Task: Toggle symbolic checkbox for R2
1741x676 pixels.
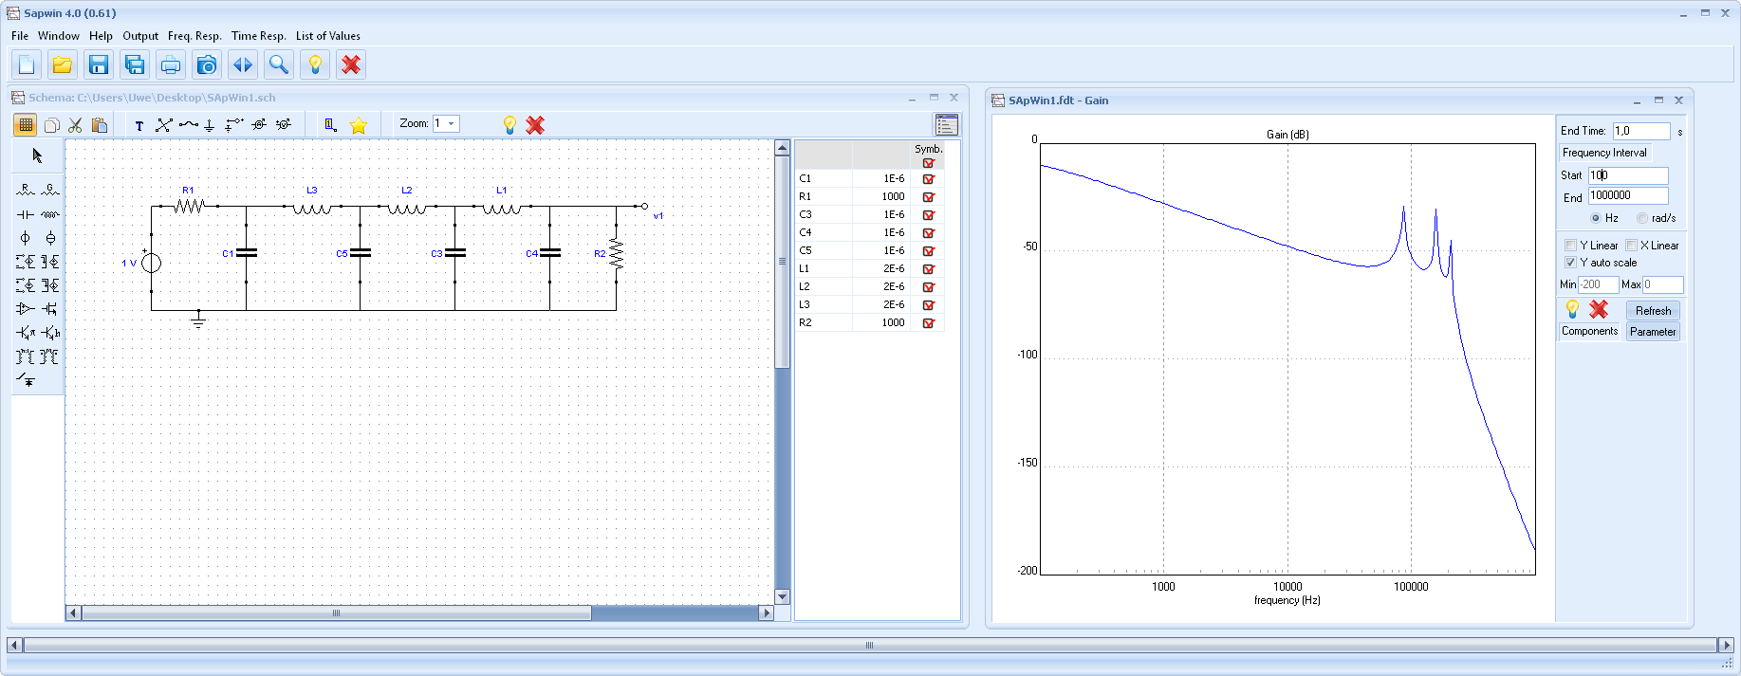Action: pyautogui.click(x=929, y=323)
